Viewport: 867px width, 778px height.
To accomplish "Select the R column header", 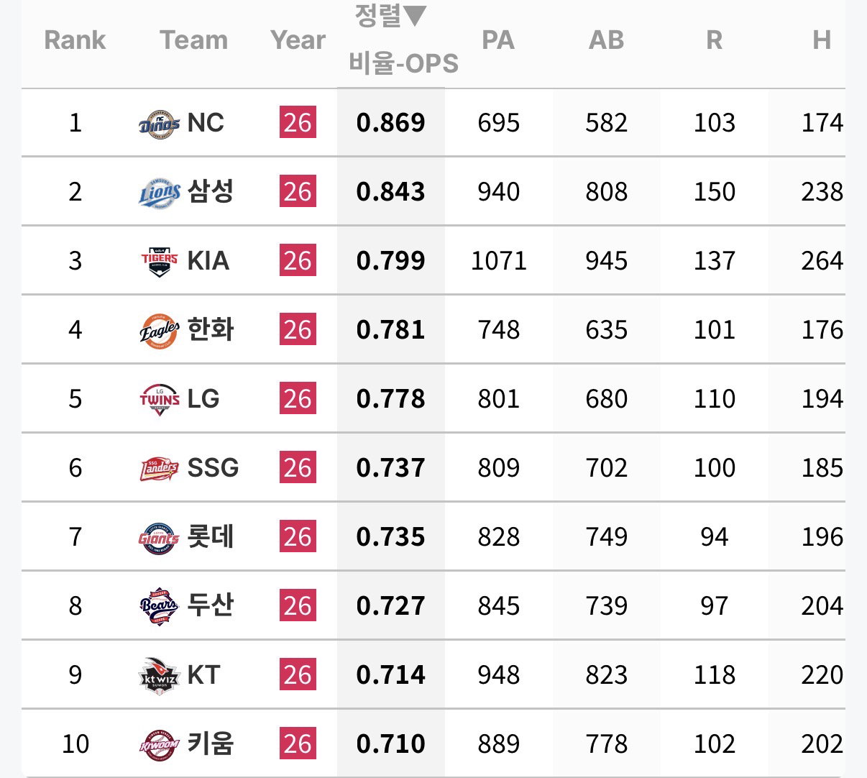I will [714, 40].
